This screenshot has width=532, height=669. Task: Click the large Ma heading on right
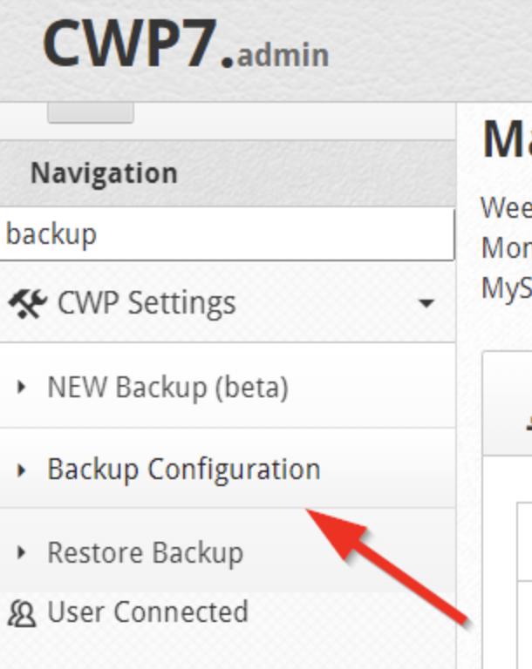click(x=508, y=139)
